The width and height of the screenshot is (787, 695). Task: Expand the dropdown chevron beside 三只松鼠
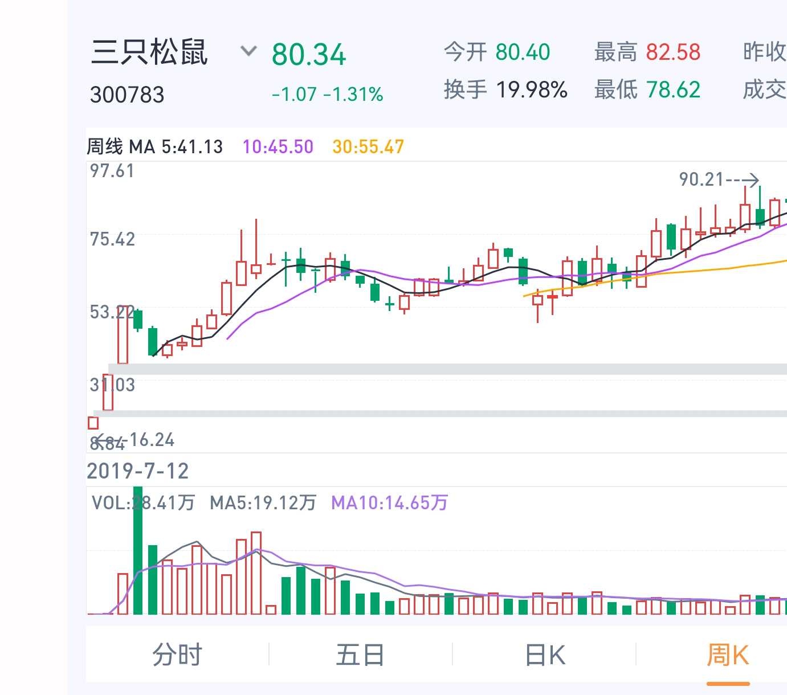click(x=248, y=52)
